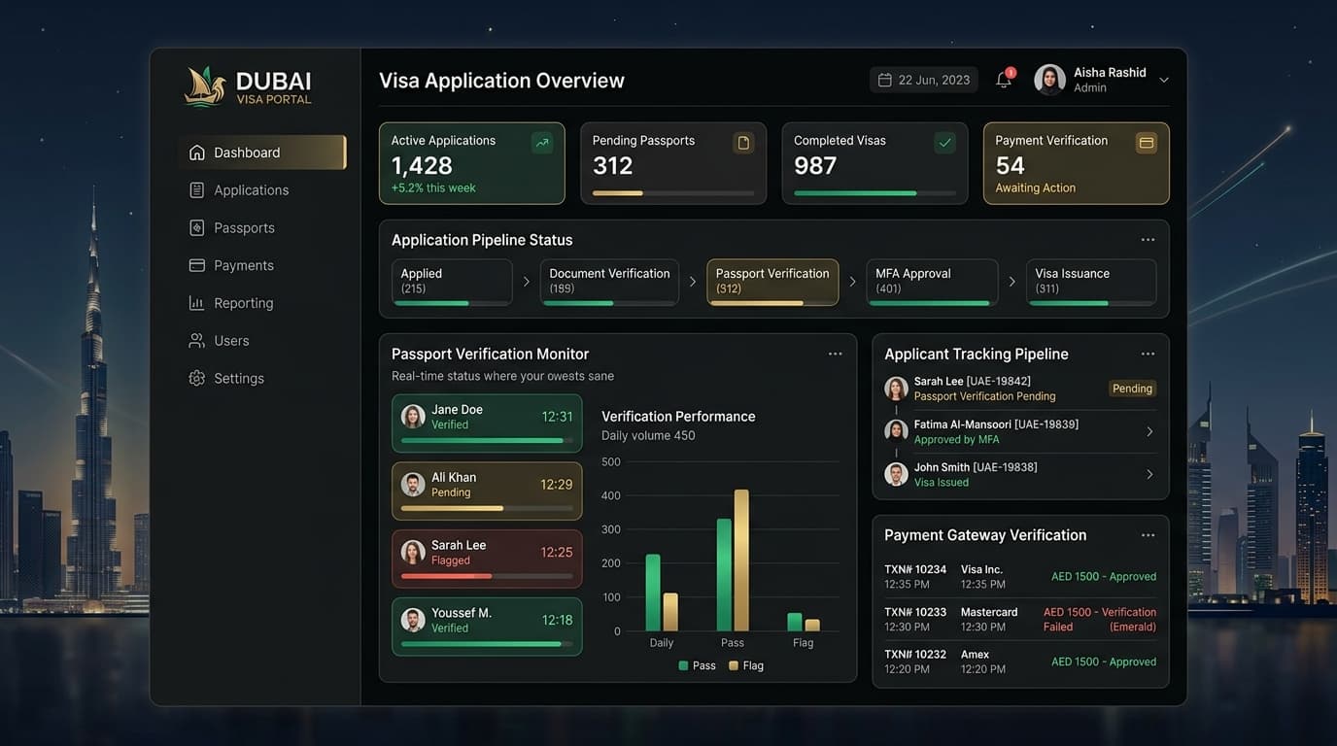This screenshot has width=1337, height=746.
Task: Click John Smith's avatar in tracking list
Action: click(x=896, y=474)
